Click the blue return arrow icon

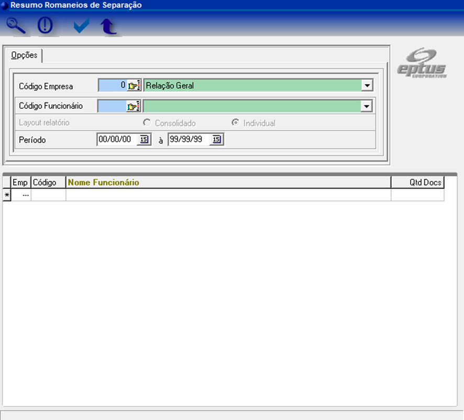pos(108,26)
